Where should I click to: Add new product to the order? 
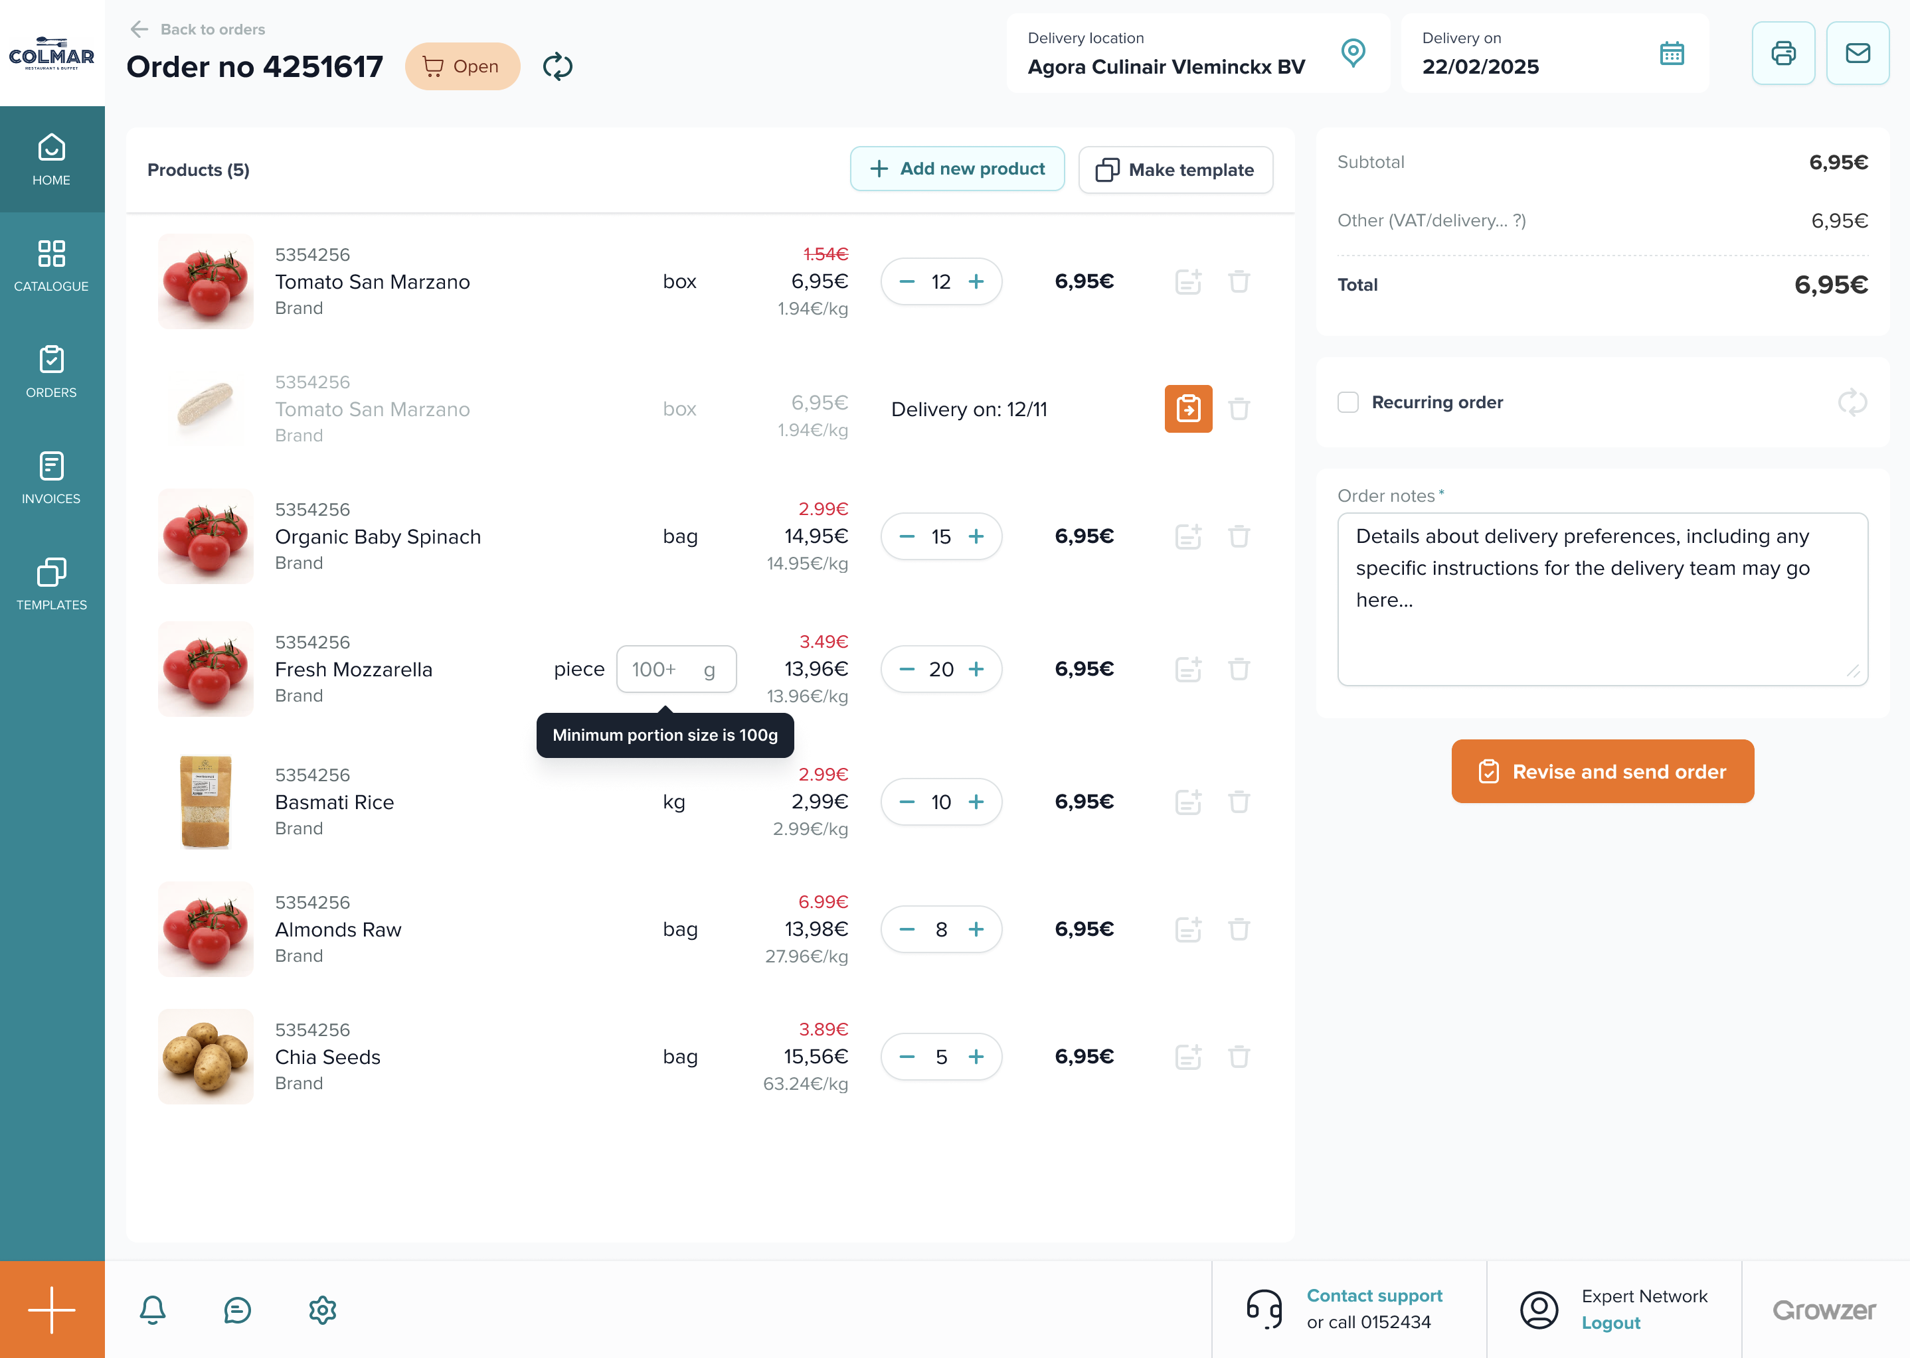point(957,169)
